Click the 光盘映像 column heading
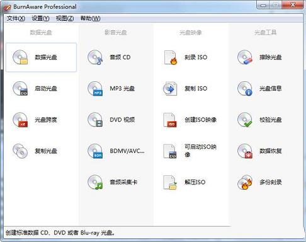Viewport: 306px width, 242px height. pos(191,32)
